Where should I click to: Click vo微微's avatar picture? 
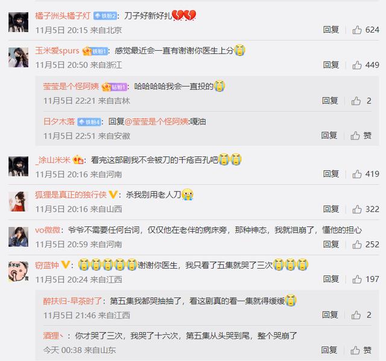19,237
